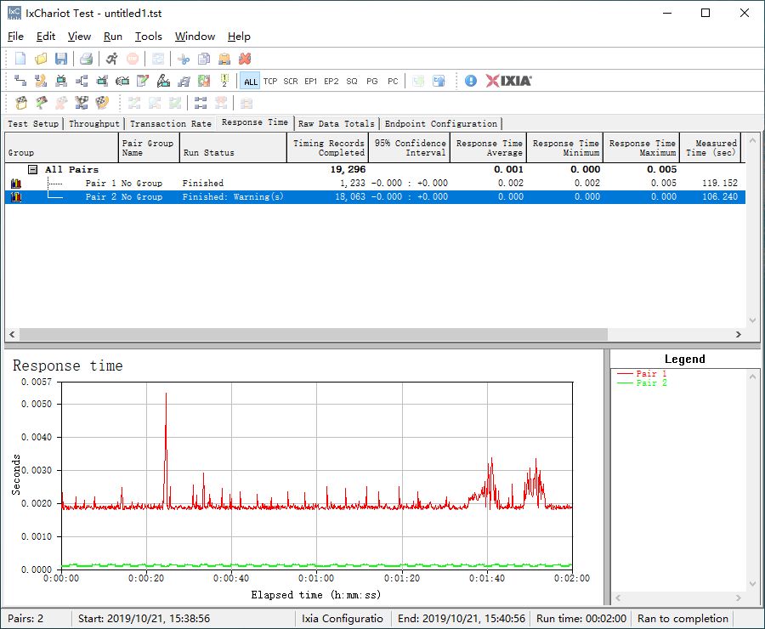Click the Edit pair pencil icon

click(x=143, y=81)
